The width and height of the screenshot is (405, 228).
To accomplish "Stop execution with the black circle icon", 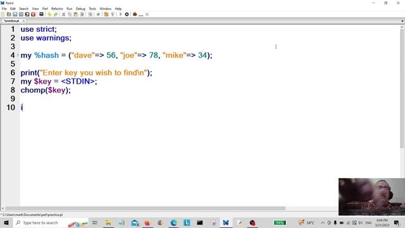I will pyautogui.click(x=127, y=15).
